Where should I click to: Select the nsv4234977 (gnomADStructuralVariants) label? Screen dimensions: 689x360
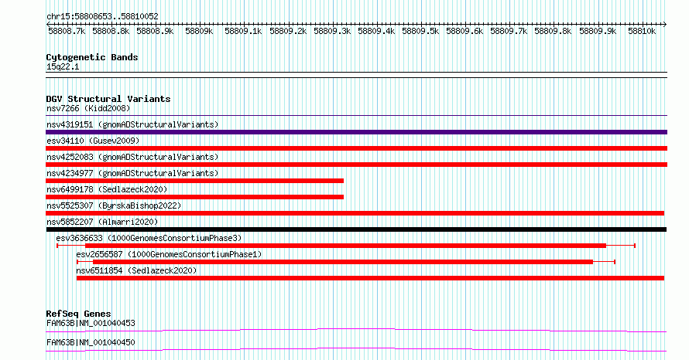point(132,173)
